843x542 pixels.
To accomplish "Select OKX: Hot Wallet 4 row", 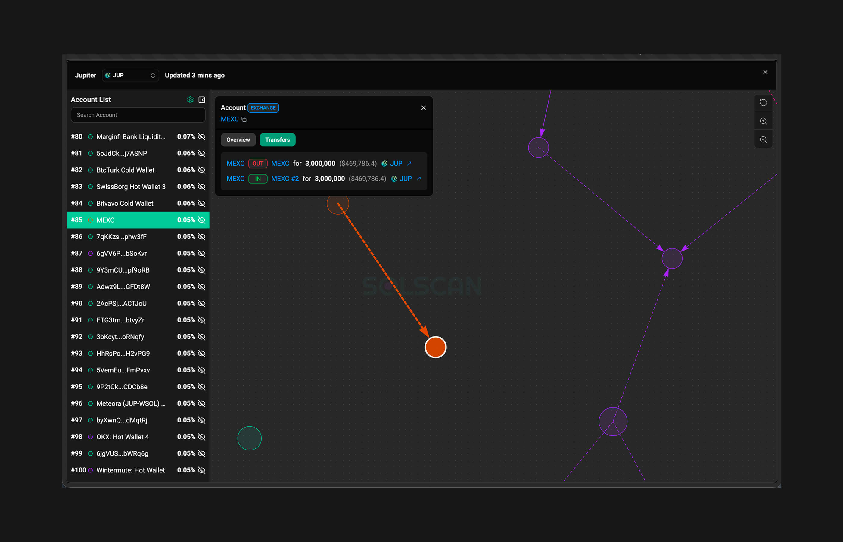I will coord(138,437).
